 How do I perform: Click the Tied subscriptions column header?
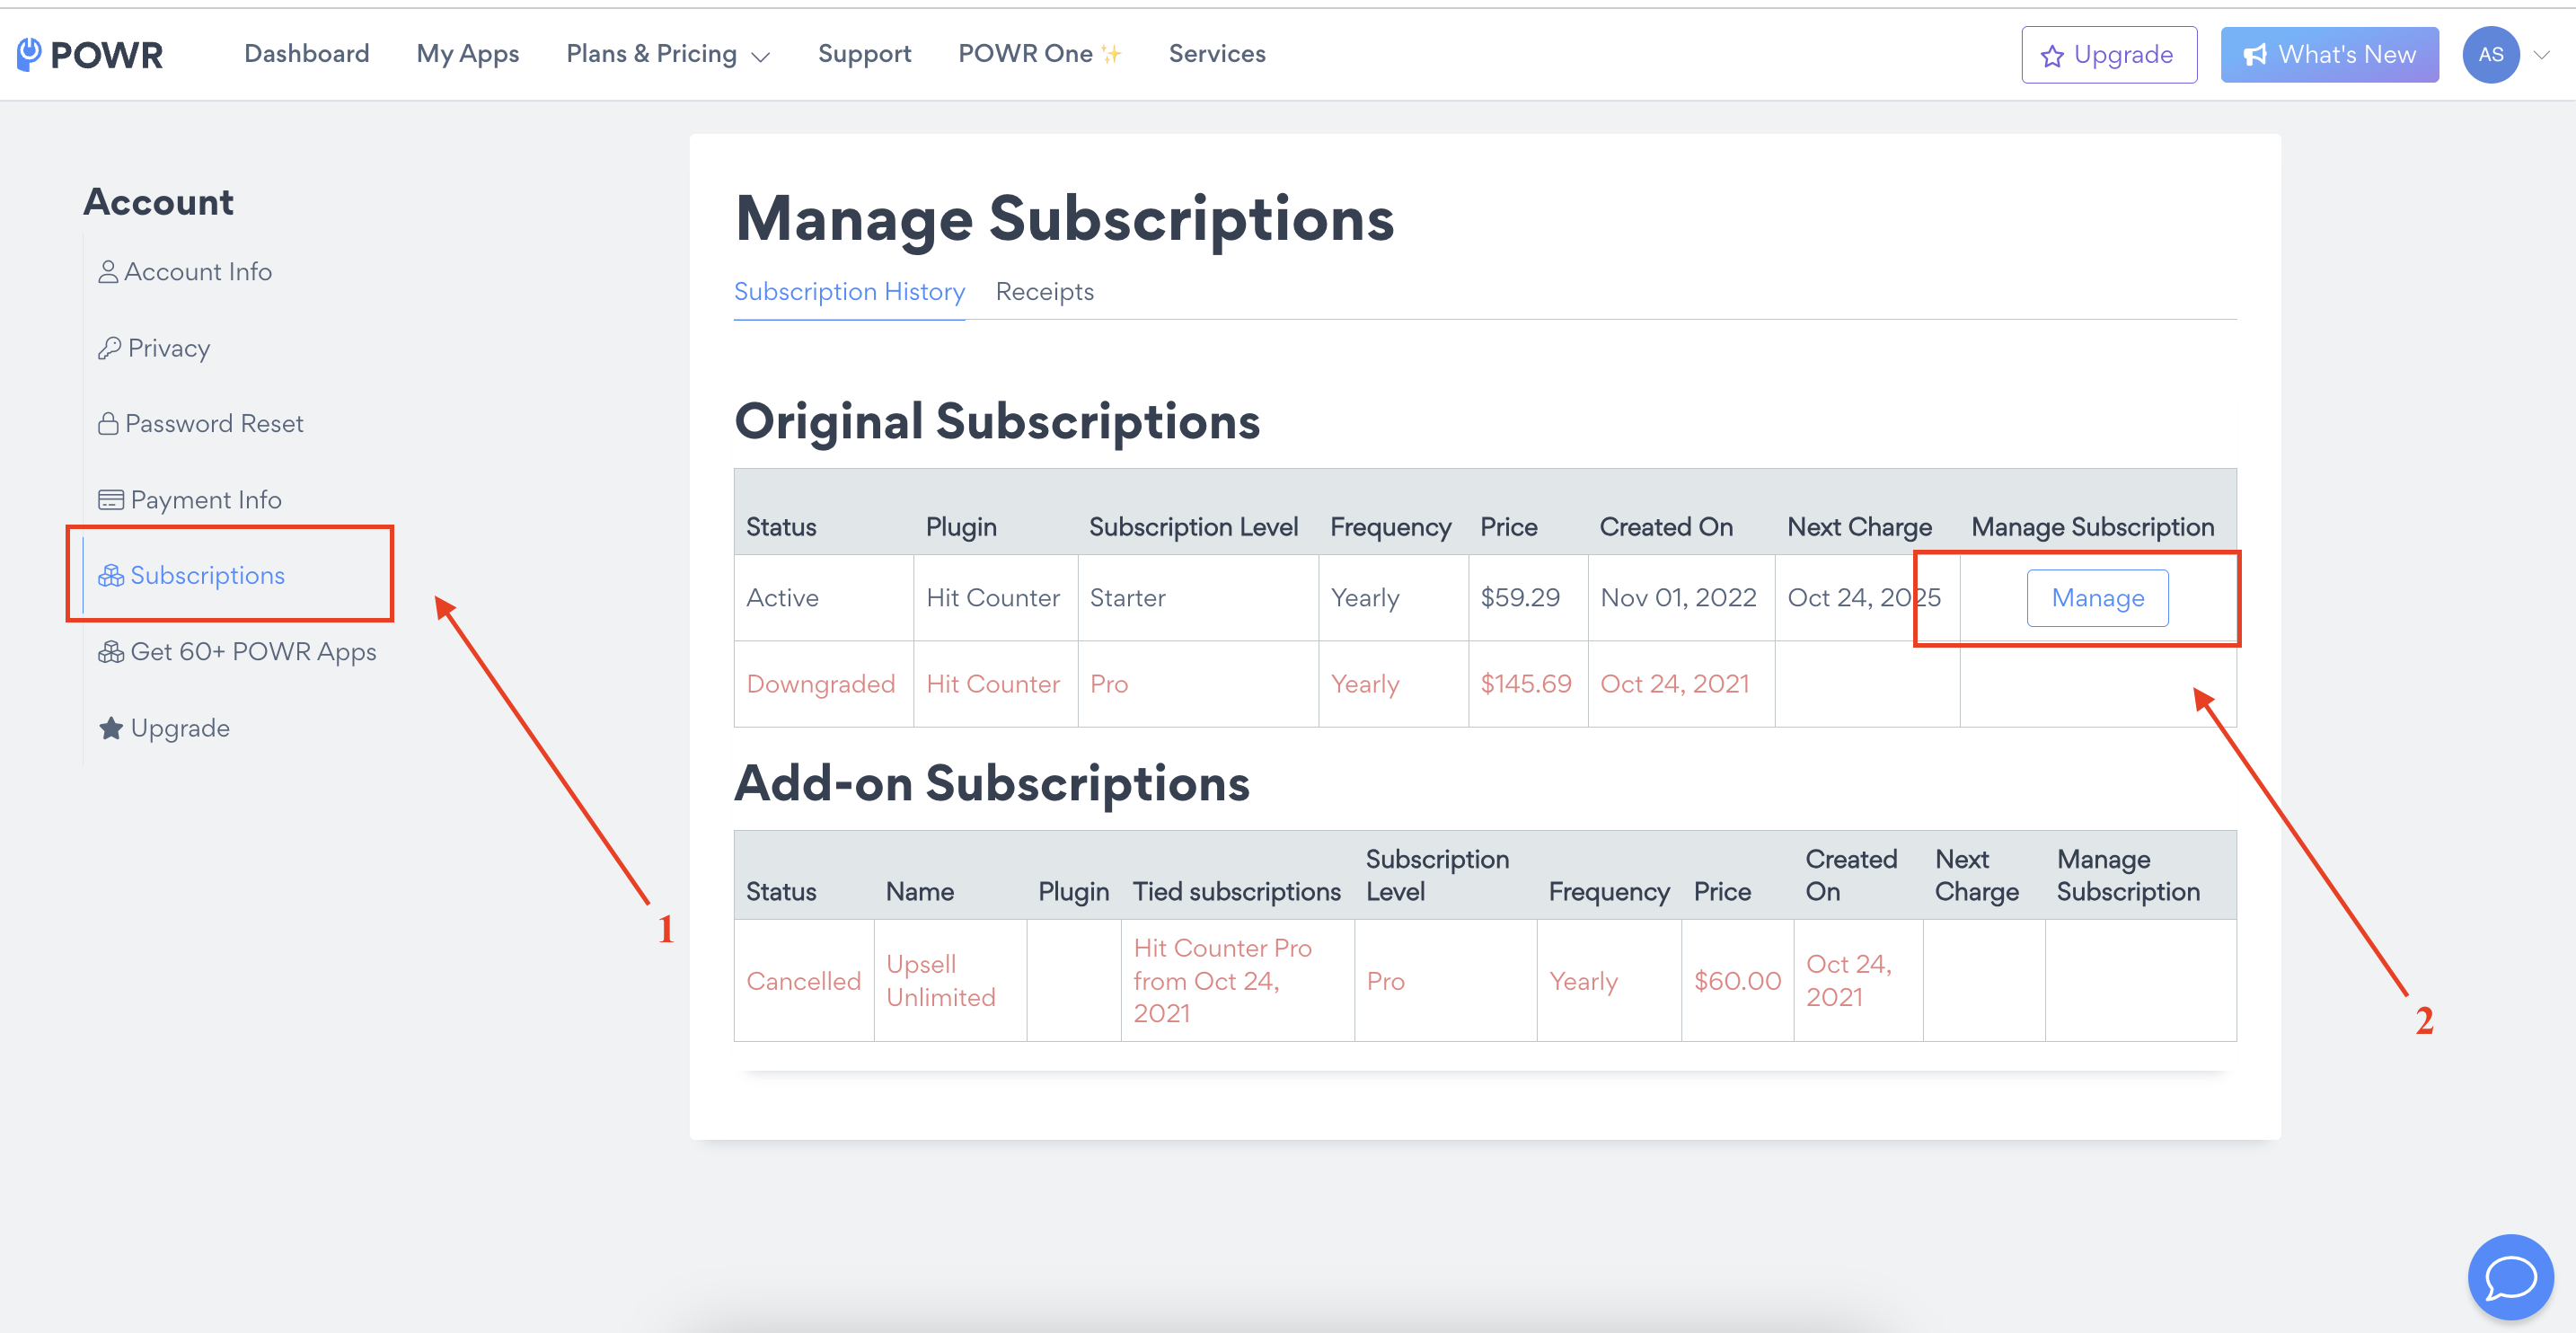coord(1236,891)
